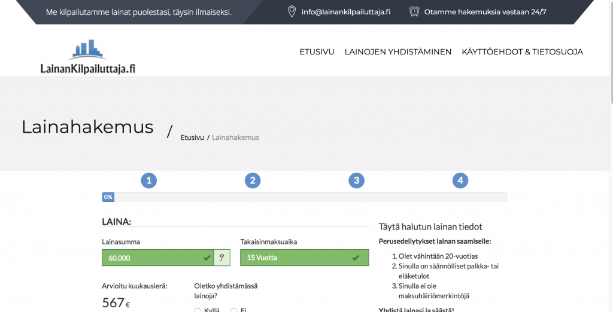Click the green checkmark in the Lainasumma field
613x312 pixels.
tap(207, 258)
